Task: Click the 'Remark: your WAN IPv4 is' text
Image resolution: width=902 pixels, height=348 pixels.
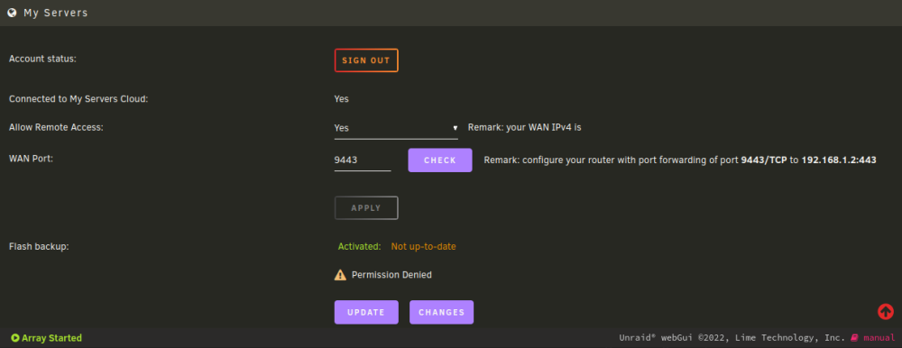Action: [525, 128]
